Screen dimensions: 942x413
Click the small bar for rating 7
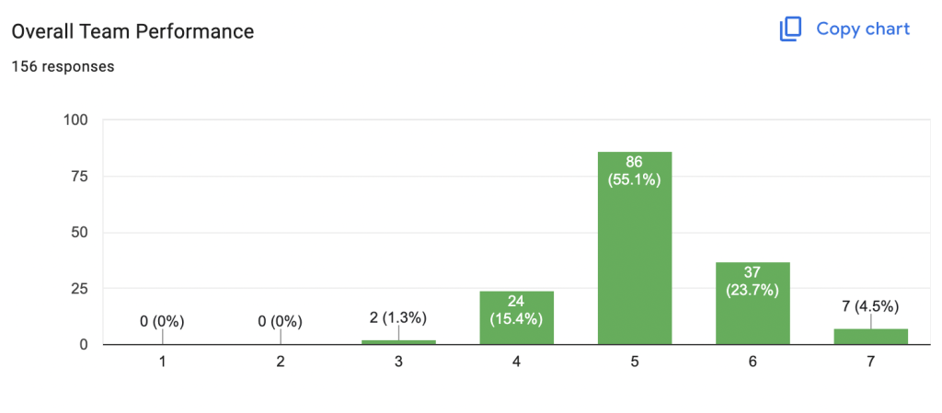tap(870, 337)
